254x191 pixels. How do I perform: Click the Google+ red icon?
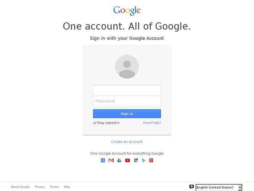click(151, 160)
